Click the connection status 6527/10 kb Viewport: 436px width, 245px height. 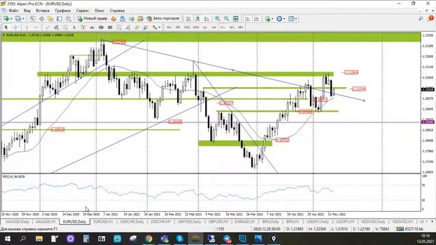[409, 229]
